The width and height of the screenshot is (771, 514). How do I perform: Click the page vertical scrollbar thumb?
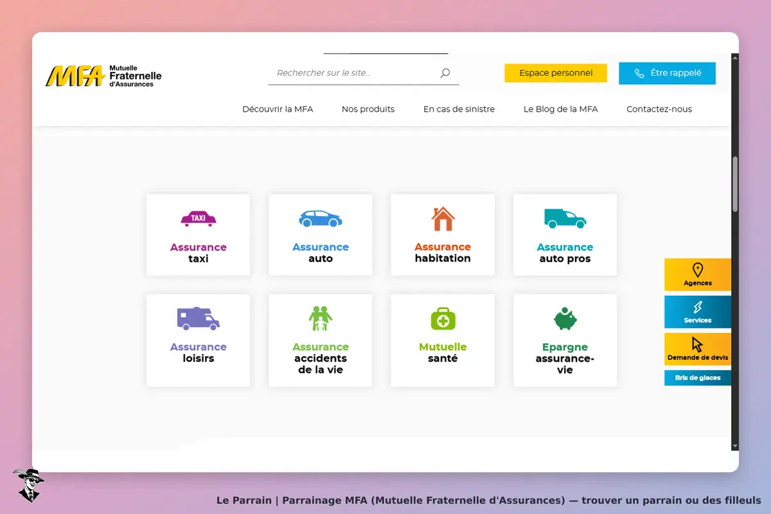[735, 184]
